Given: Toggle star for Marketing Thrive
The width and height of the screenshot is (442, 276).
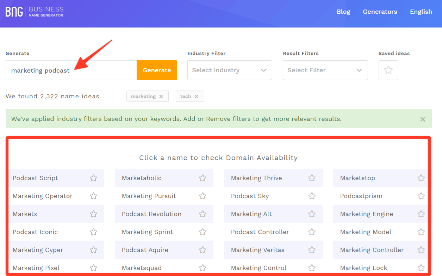Looking at the screenshot, I should point(312,178).
